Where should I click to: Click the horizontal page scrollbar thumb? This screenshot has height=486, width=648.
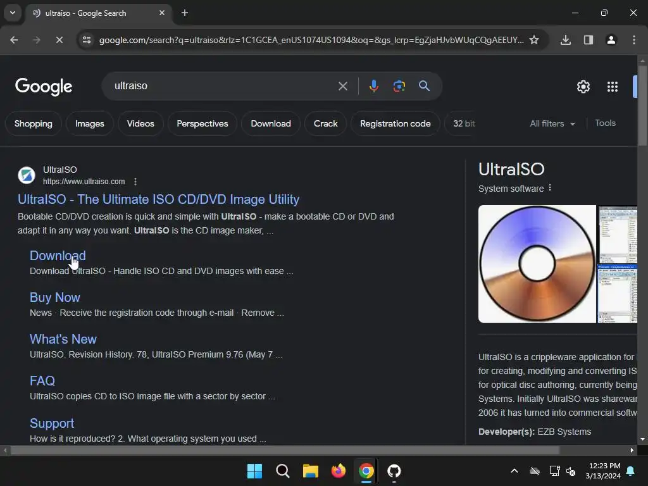tap(285, 451)
